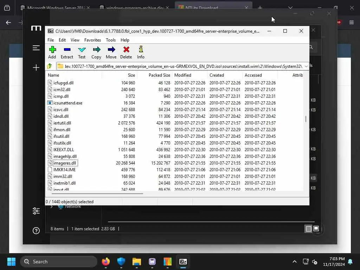
Task: Click the plus icon in left sidebar
Action: (x=36, y=67)
